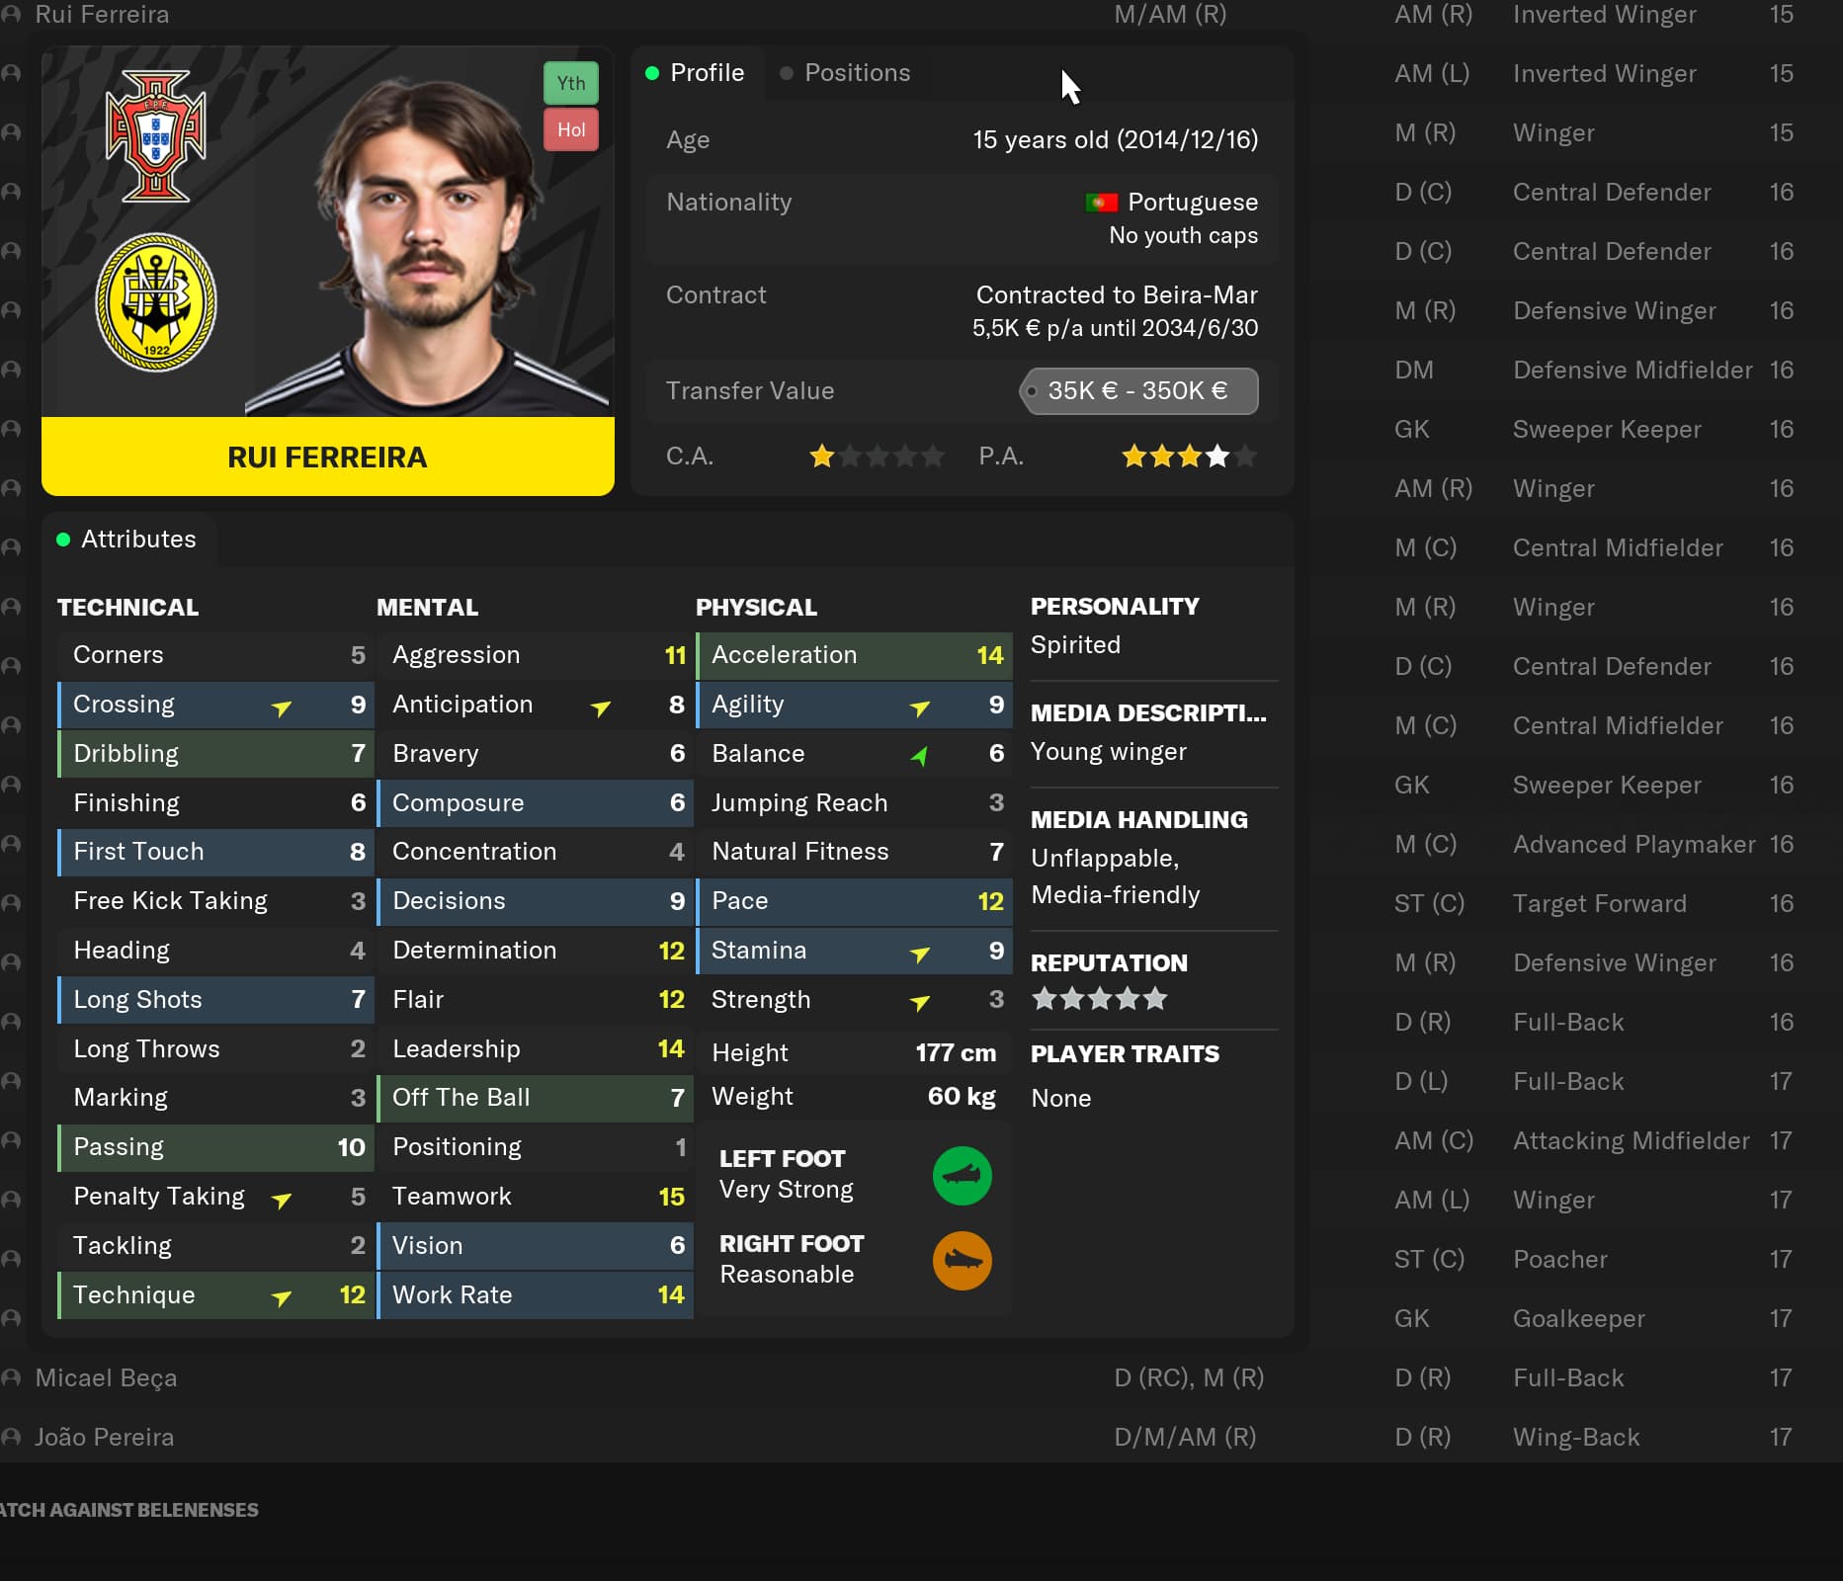Click the transfer value 35K € - 350K € button
The height and width of the screenshot is (1581, 1843).
click(x=1138, y=391)
